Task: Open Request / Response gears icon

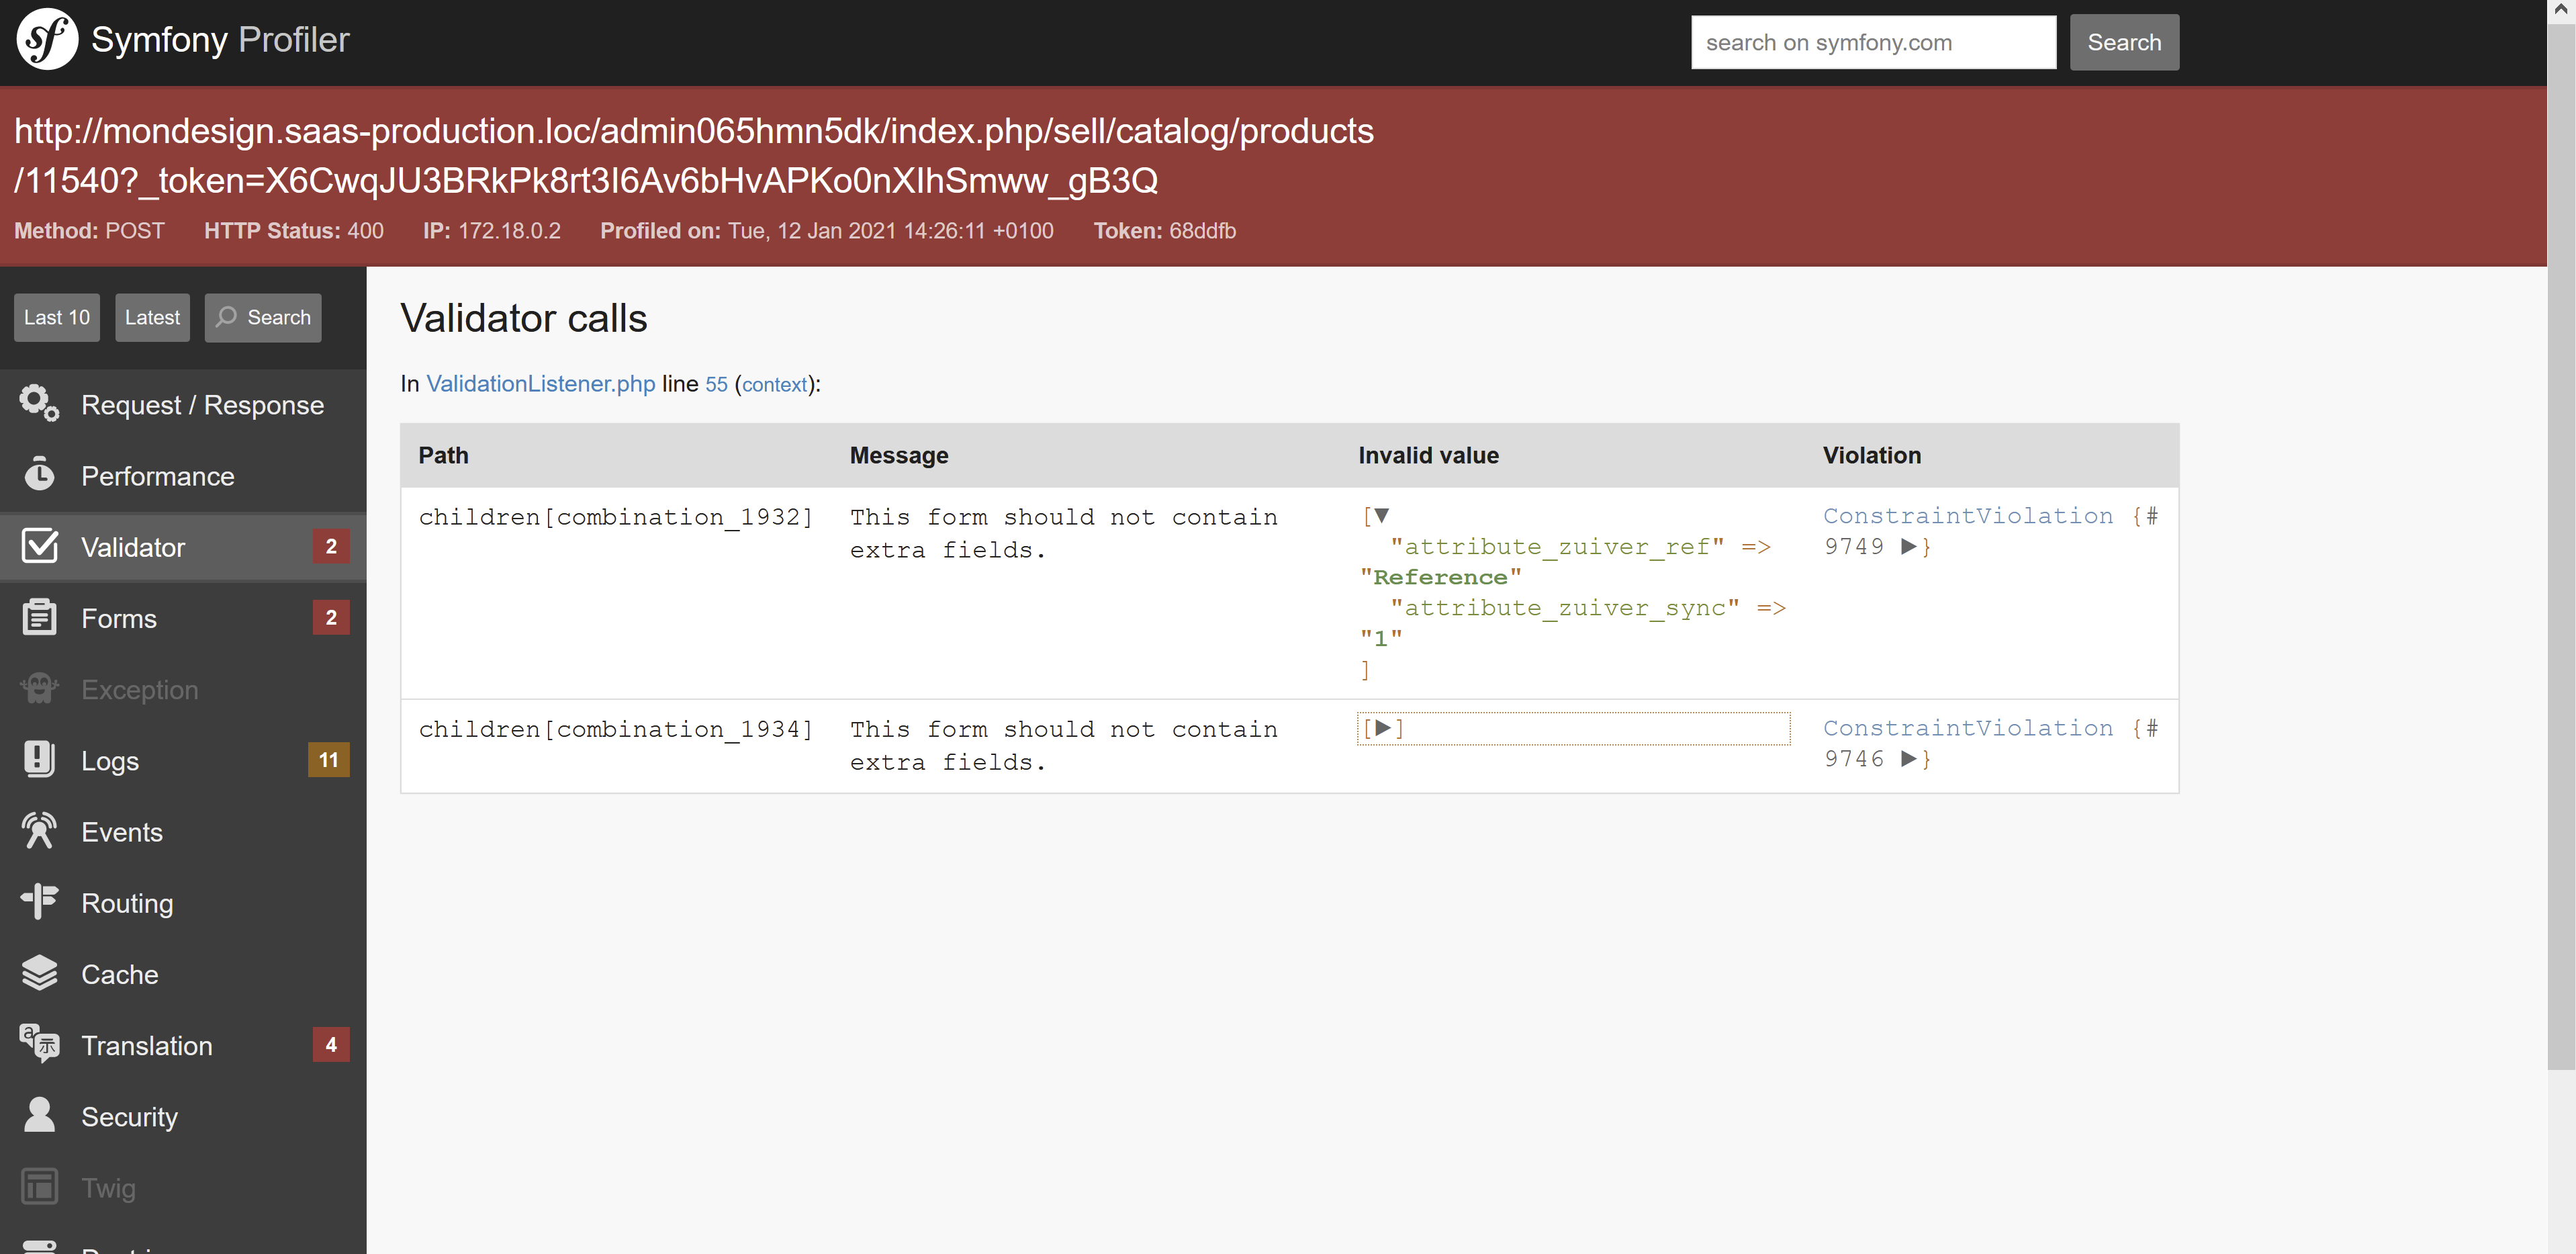Action: (x=39, y=403)
